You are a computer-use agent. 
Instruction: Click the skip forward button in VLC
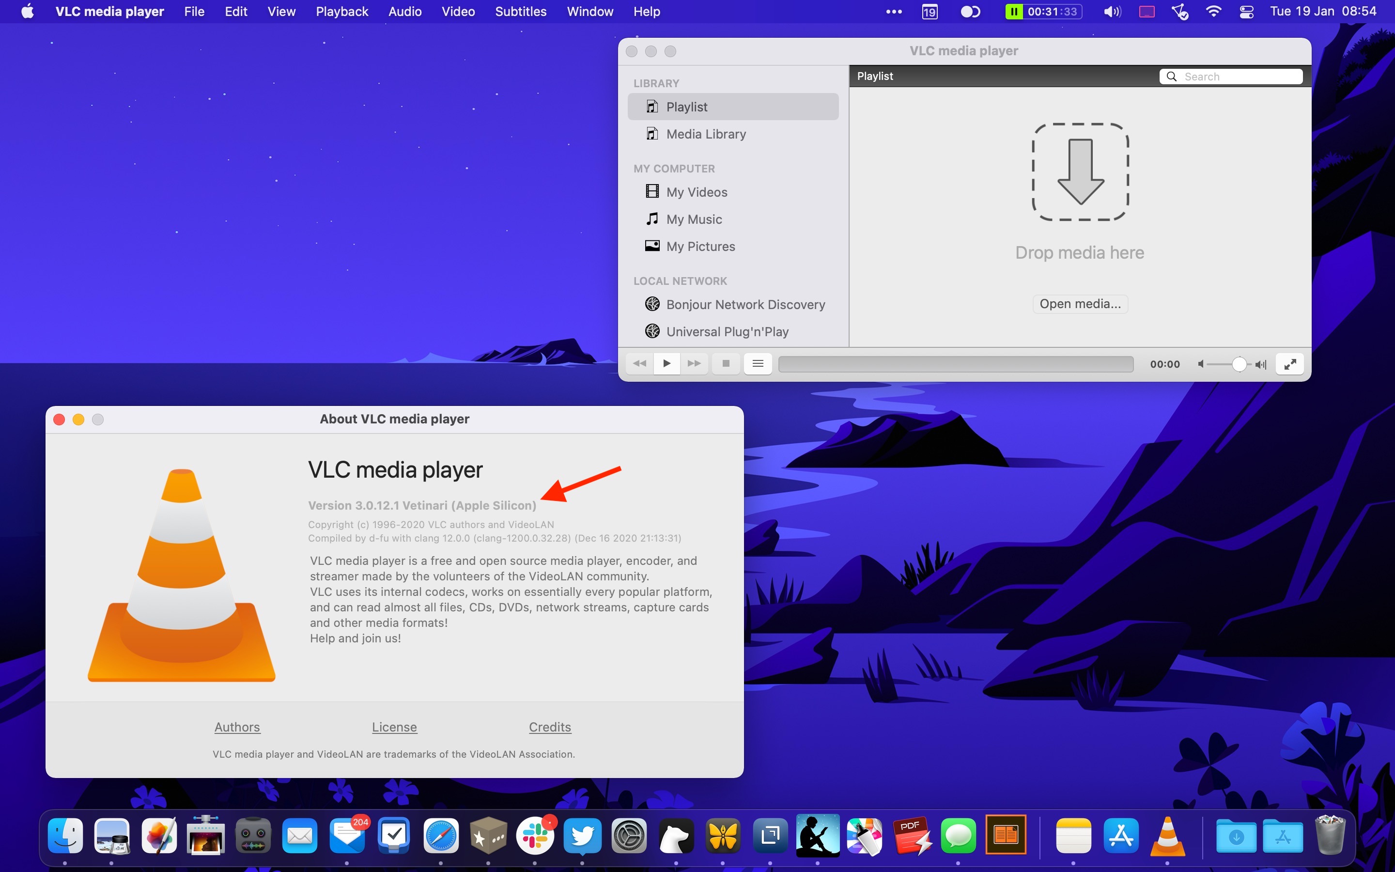tap(694, 363)
